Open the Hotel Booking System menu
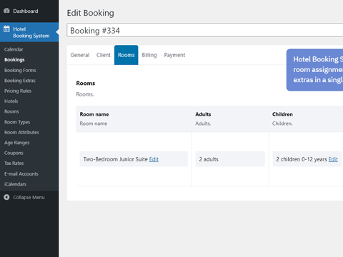 coord(29,32)
